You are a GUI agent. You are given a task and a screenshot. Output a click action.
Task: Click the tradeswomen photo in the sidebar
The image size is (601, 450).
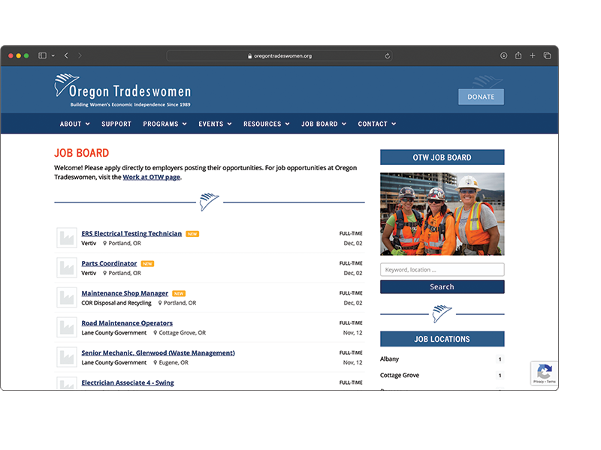[442, 214]
